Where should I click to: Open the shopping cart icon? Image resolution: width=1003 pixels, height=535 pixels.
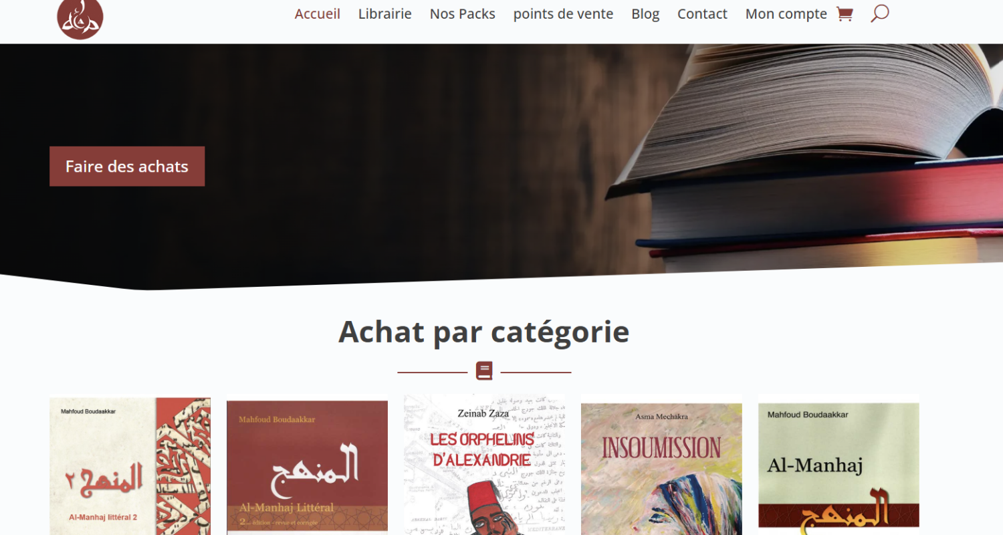click(x=845, y=14)
